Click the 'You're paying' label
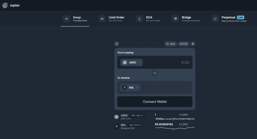Image resolution: width=257 pixels, height=139 pixels. click(x=125, y=53)
